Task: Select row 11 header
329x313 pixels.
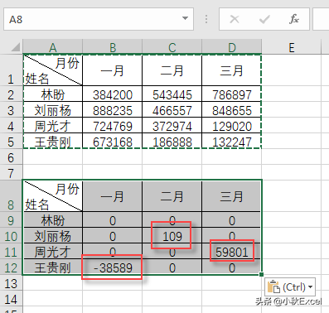Action: [11, 251]
